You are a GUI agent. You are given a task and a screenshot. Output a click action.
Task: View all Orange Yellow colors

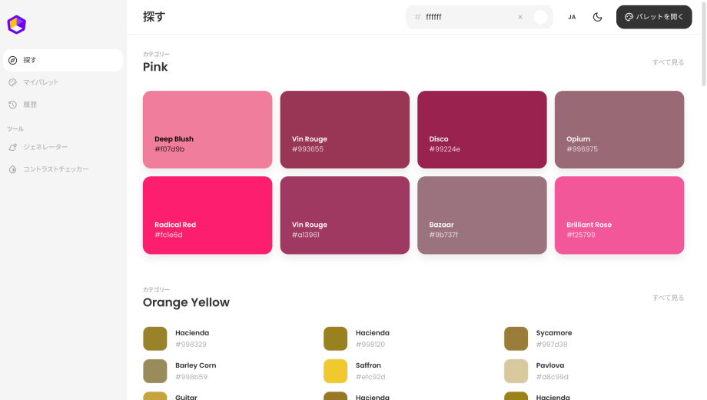coord(668,298)
